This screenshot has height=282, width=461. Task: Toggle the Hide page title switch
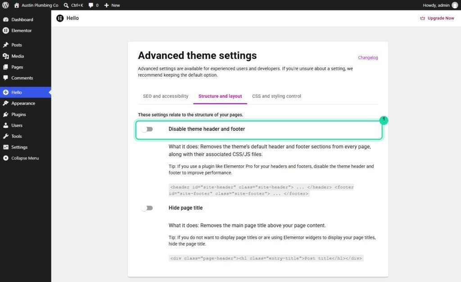click(147, 208)
